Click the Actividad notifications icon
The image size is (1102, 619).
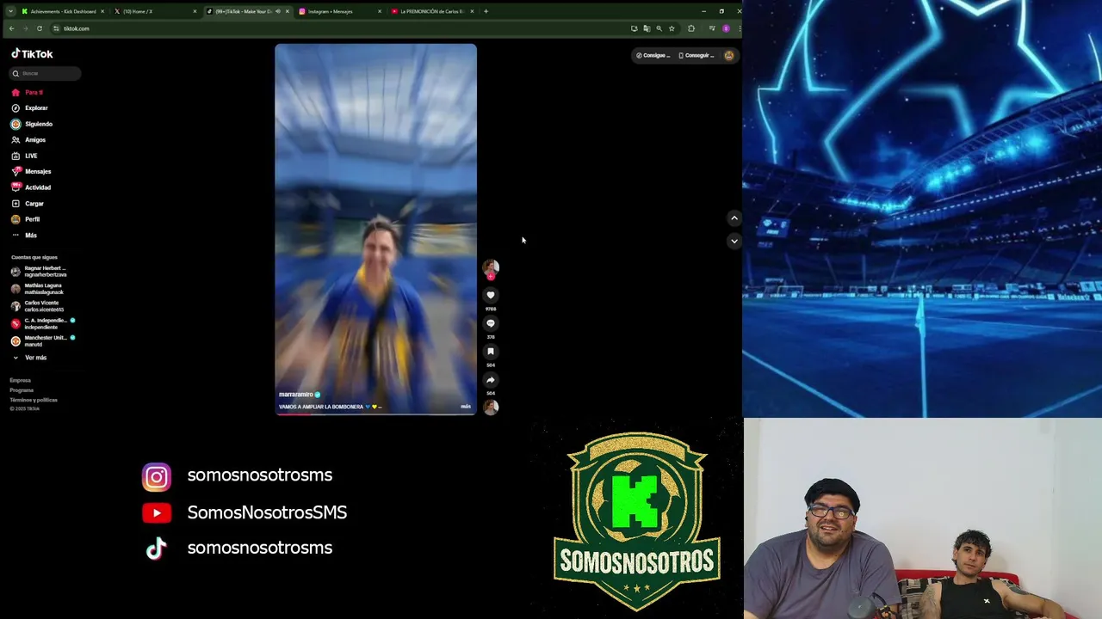tap(15, 187)
